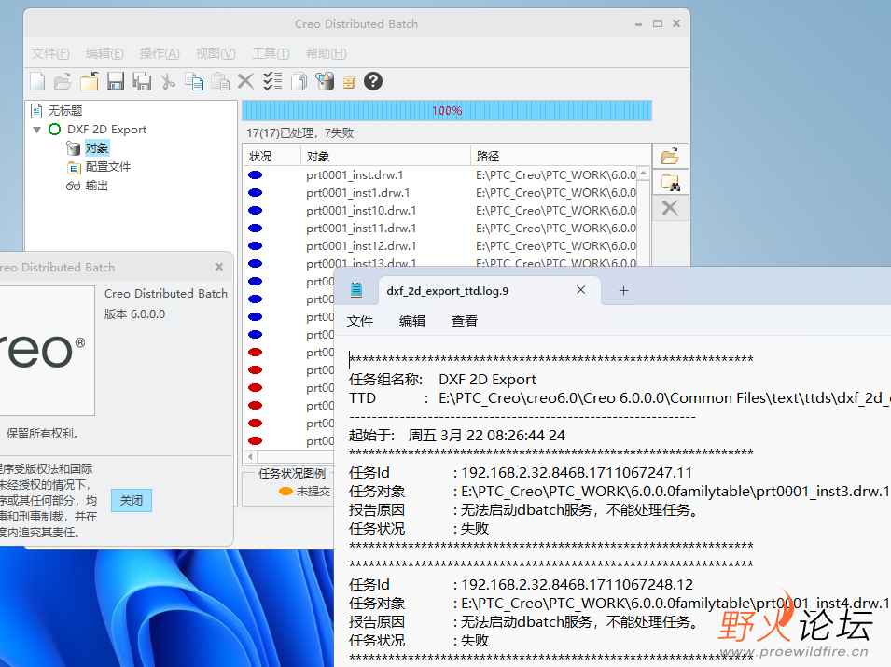Click the New file toolbar icon
Image resolution: width=891 pixels, height=667 pixels.
pyautogui.click(x=37, y=81)
